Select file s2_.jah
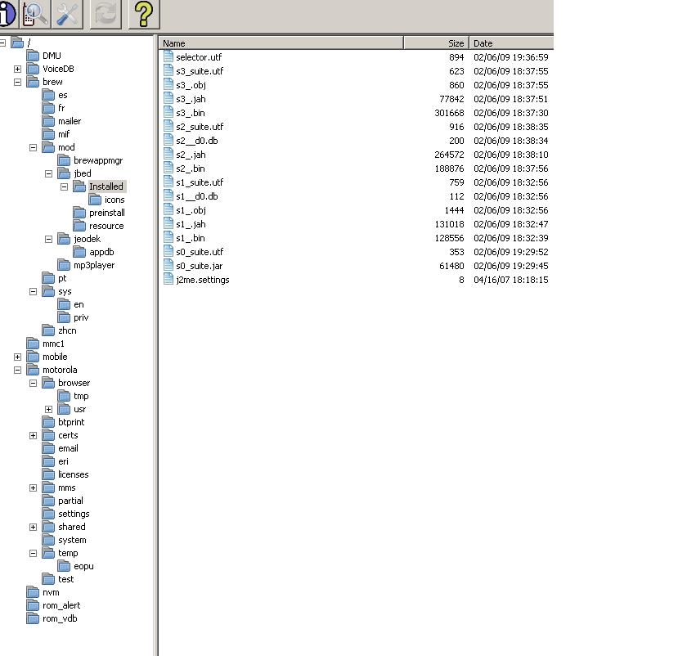687x656 pixels. click(x=191, y=155)
